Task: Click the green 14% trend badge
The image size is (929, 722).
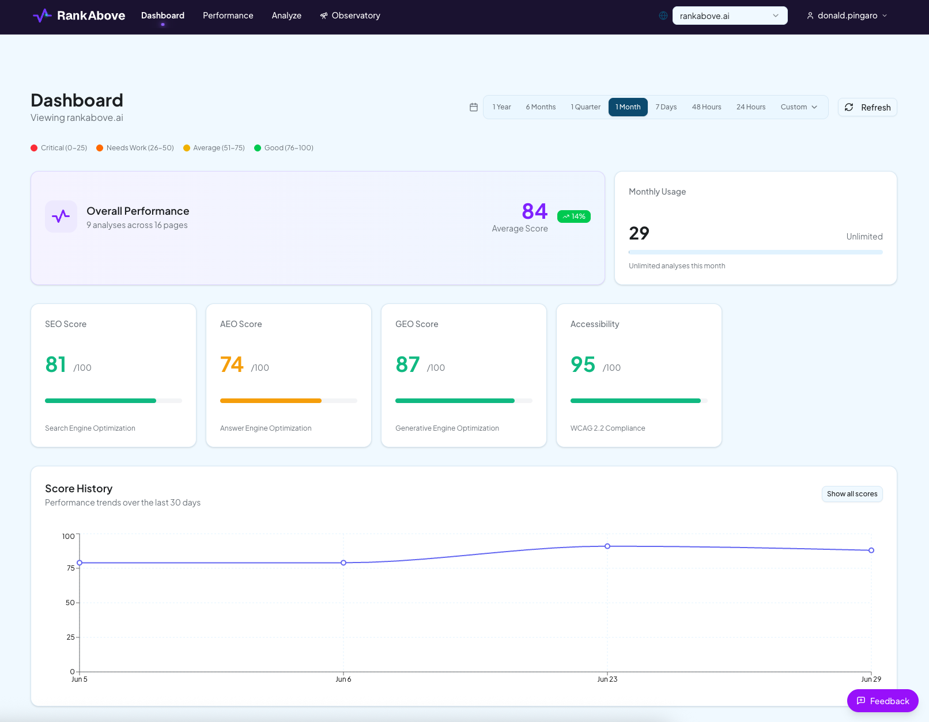Action: click(x=574, y=216)
